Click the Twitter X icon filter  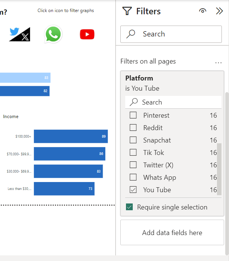point(20,34)
